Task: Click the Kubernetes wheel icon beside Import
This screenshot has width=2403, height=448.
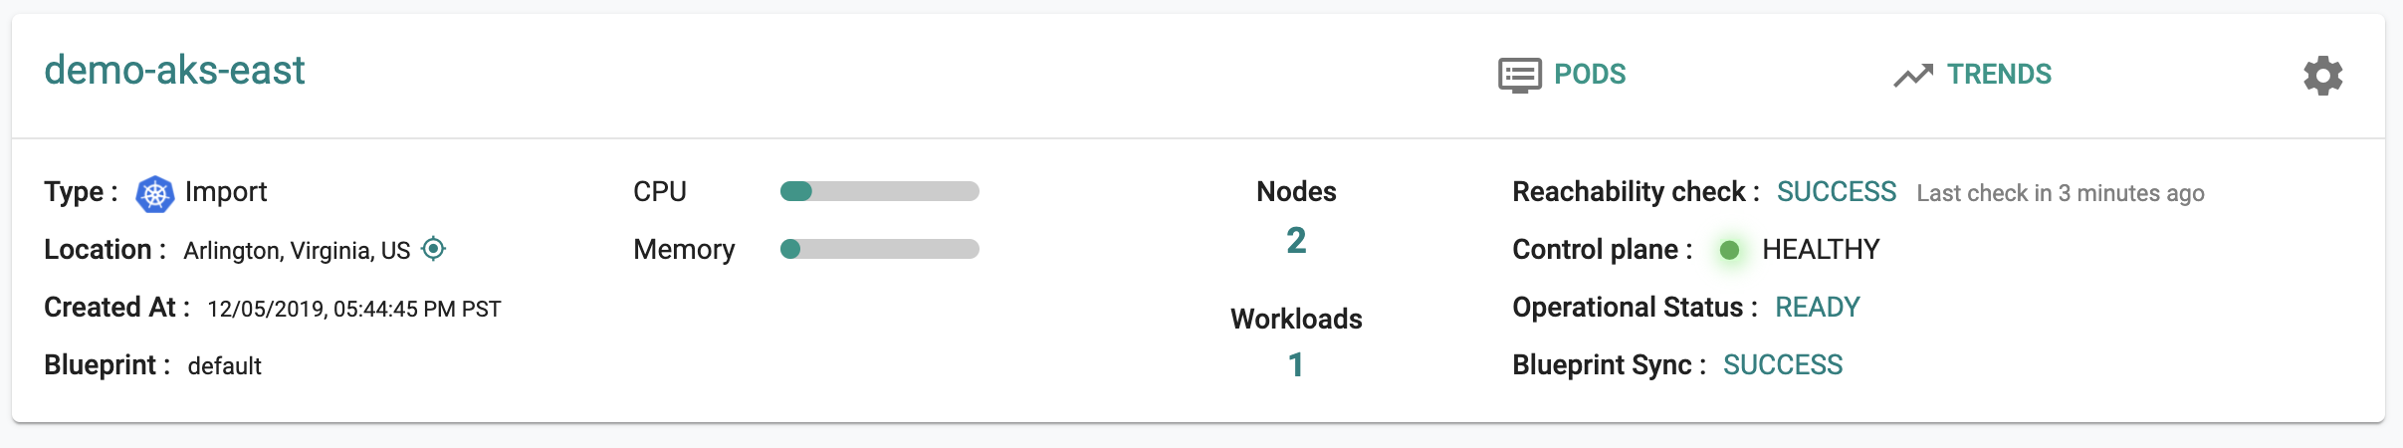Action: (154, 193)
